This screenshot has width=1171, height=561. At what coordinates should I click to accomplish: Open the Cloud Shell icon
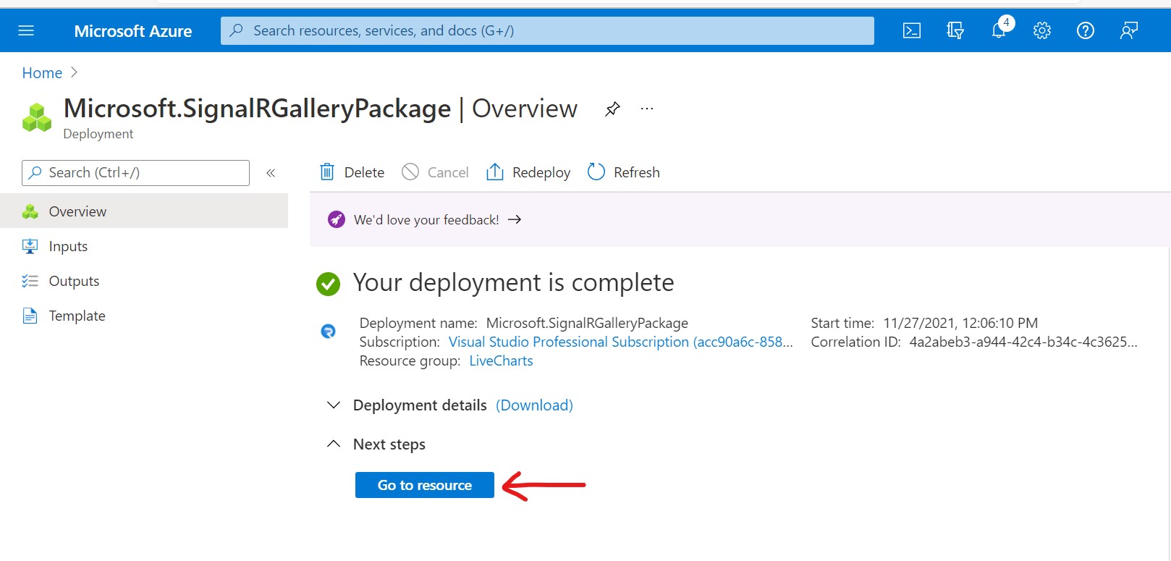[912, 30]
